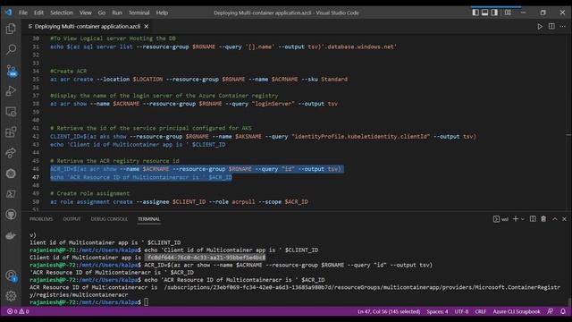Close the Deploying Multi-container application.azcli tab
The image size is (572, 322).
[x=146, y=26]
